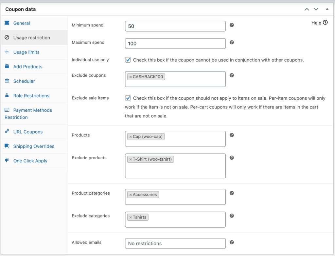Remove Accessories category tag

[131, 195]
